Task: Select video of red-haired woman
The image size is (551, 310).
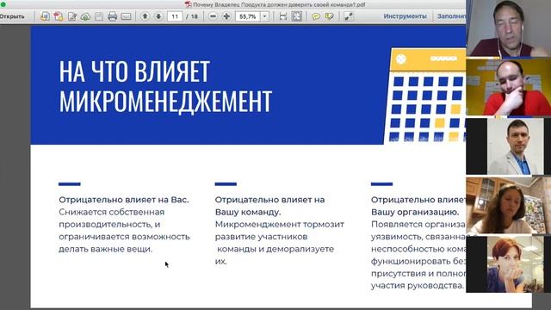Action: coord(508,264)
